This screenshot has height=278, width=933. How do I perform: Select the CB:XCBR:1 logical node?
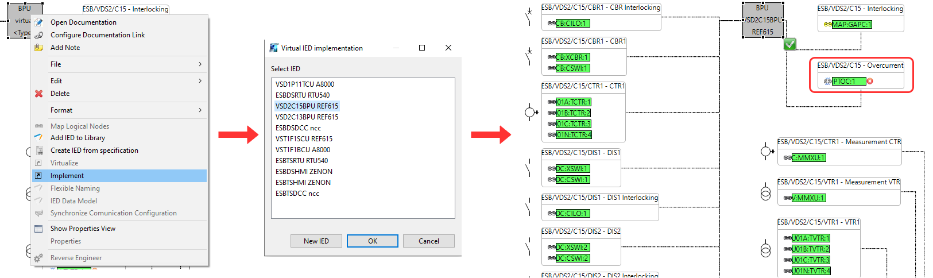(572, 57)
